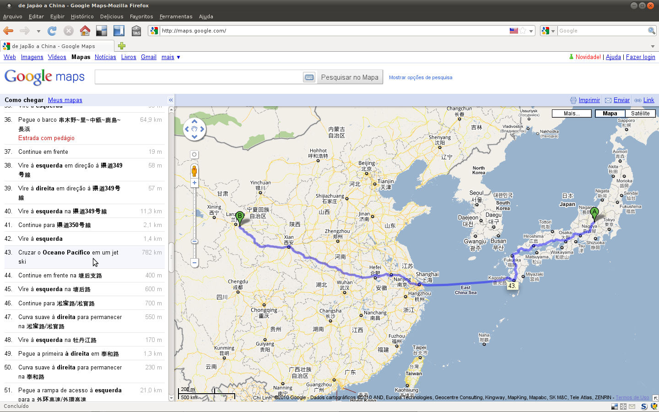Go to the Home page icon
659x412 pixels.
85,31
